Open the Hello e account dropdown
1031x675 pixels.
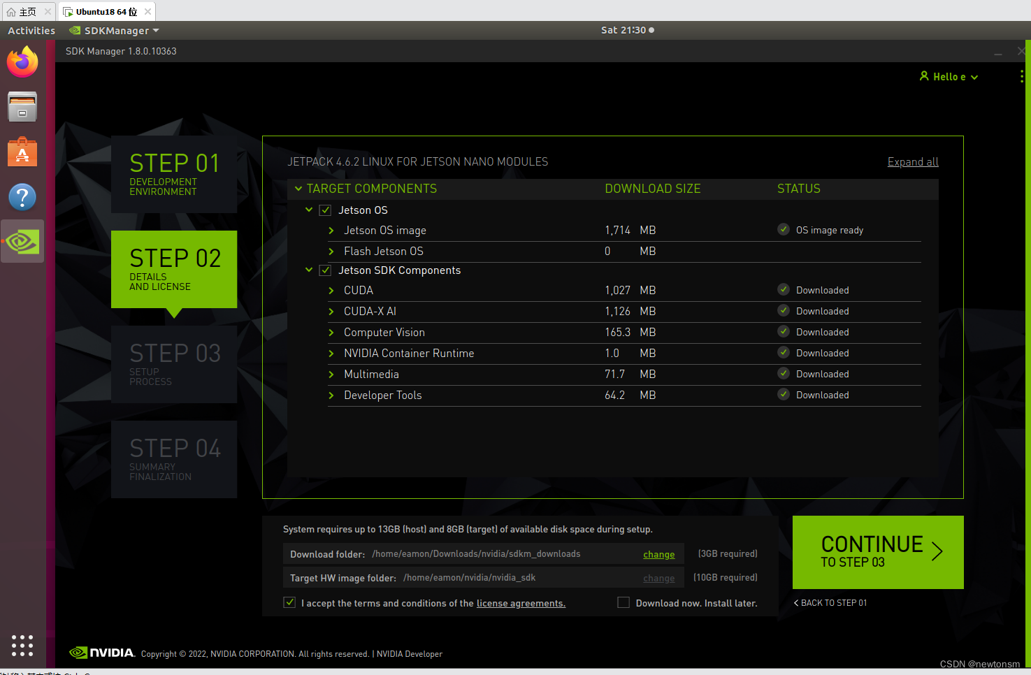pyautogui.click(x=949, y=77)
